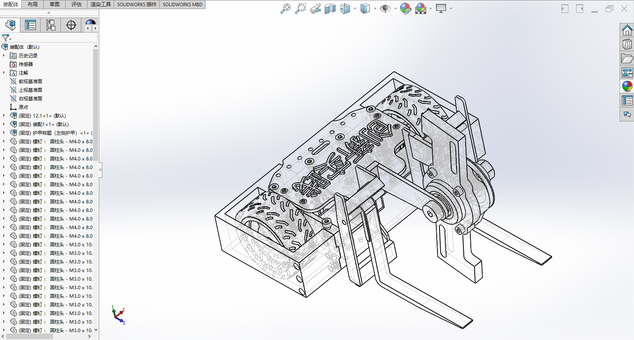Click the tree's horizontal scroll-right arrow
The image size is (634, 340).
click(89, 336)
